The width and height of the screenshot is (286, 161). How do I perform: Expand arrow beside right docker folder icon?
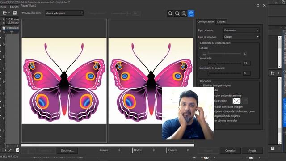279,73
